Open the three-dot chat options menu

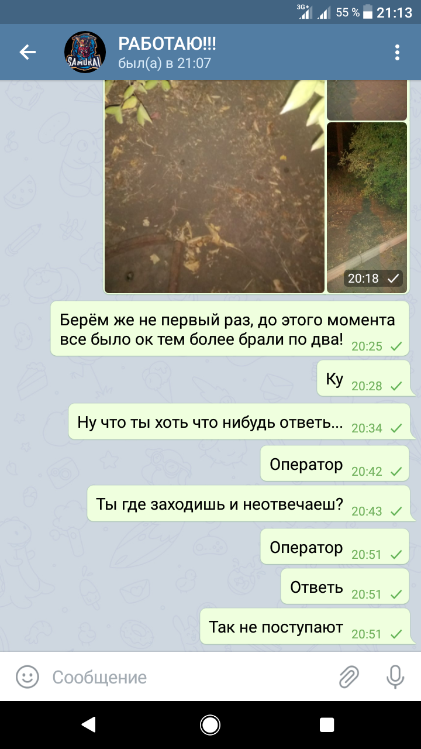point(397,52)
